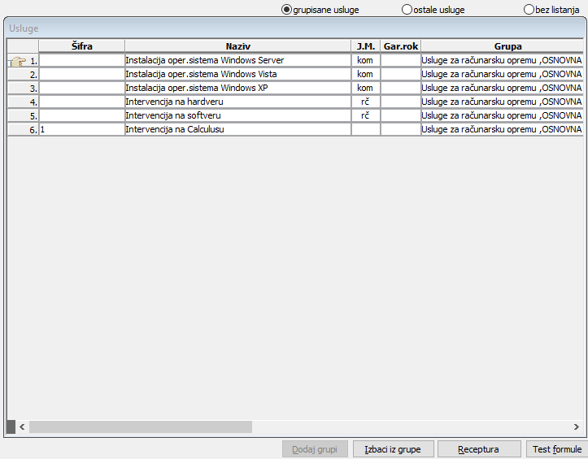
Task: Select 'Intervencija na hardveru' row
Action: coord(237,102)
